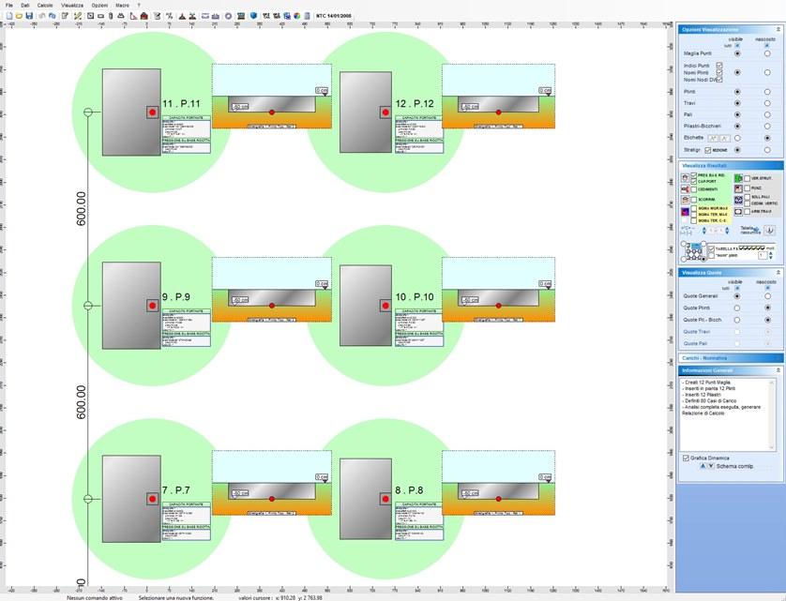Click the red house toolbar icon
Image resolution: width=786 pixels, height=601 pixels.
point(144,16)
